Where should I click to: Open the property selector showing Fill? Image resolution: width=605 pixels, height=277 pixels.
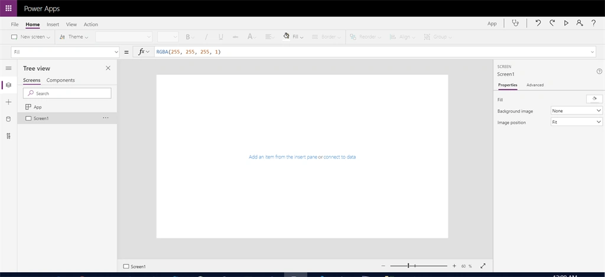tap(65, 52)
